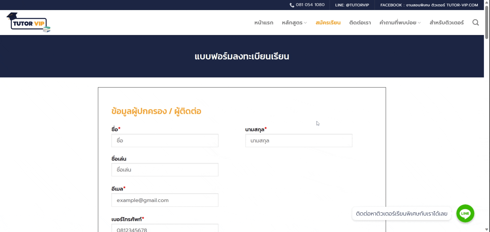This screenshot has width=490, height=232.
Task: Open the ติดต่อเรา page
Action: (360, 23)
